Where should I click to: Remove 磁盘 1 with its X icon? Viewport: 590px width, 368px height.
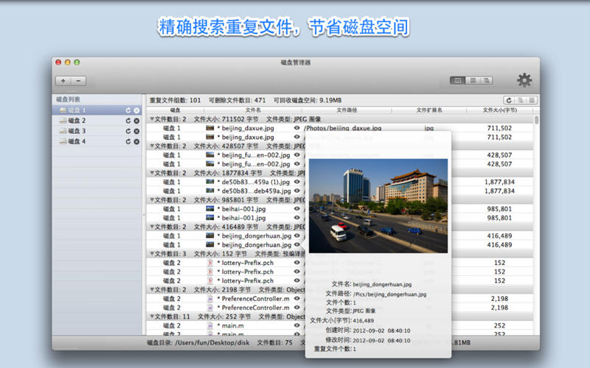pos(136,110)
